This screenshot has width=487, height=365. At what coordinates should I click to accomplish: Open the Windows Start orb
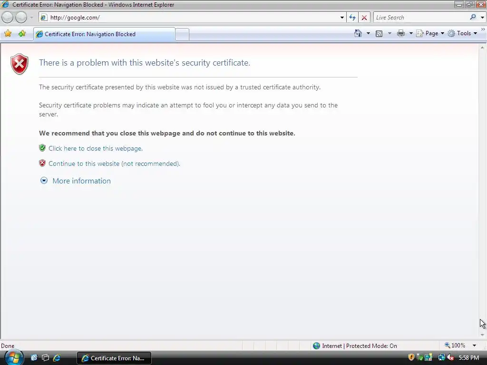[x=13, y=357]
